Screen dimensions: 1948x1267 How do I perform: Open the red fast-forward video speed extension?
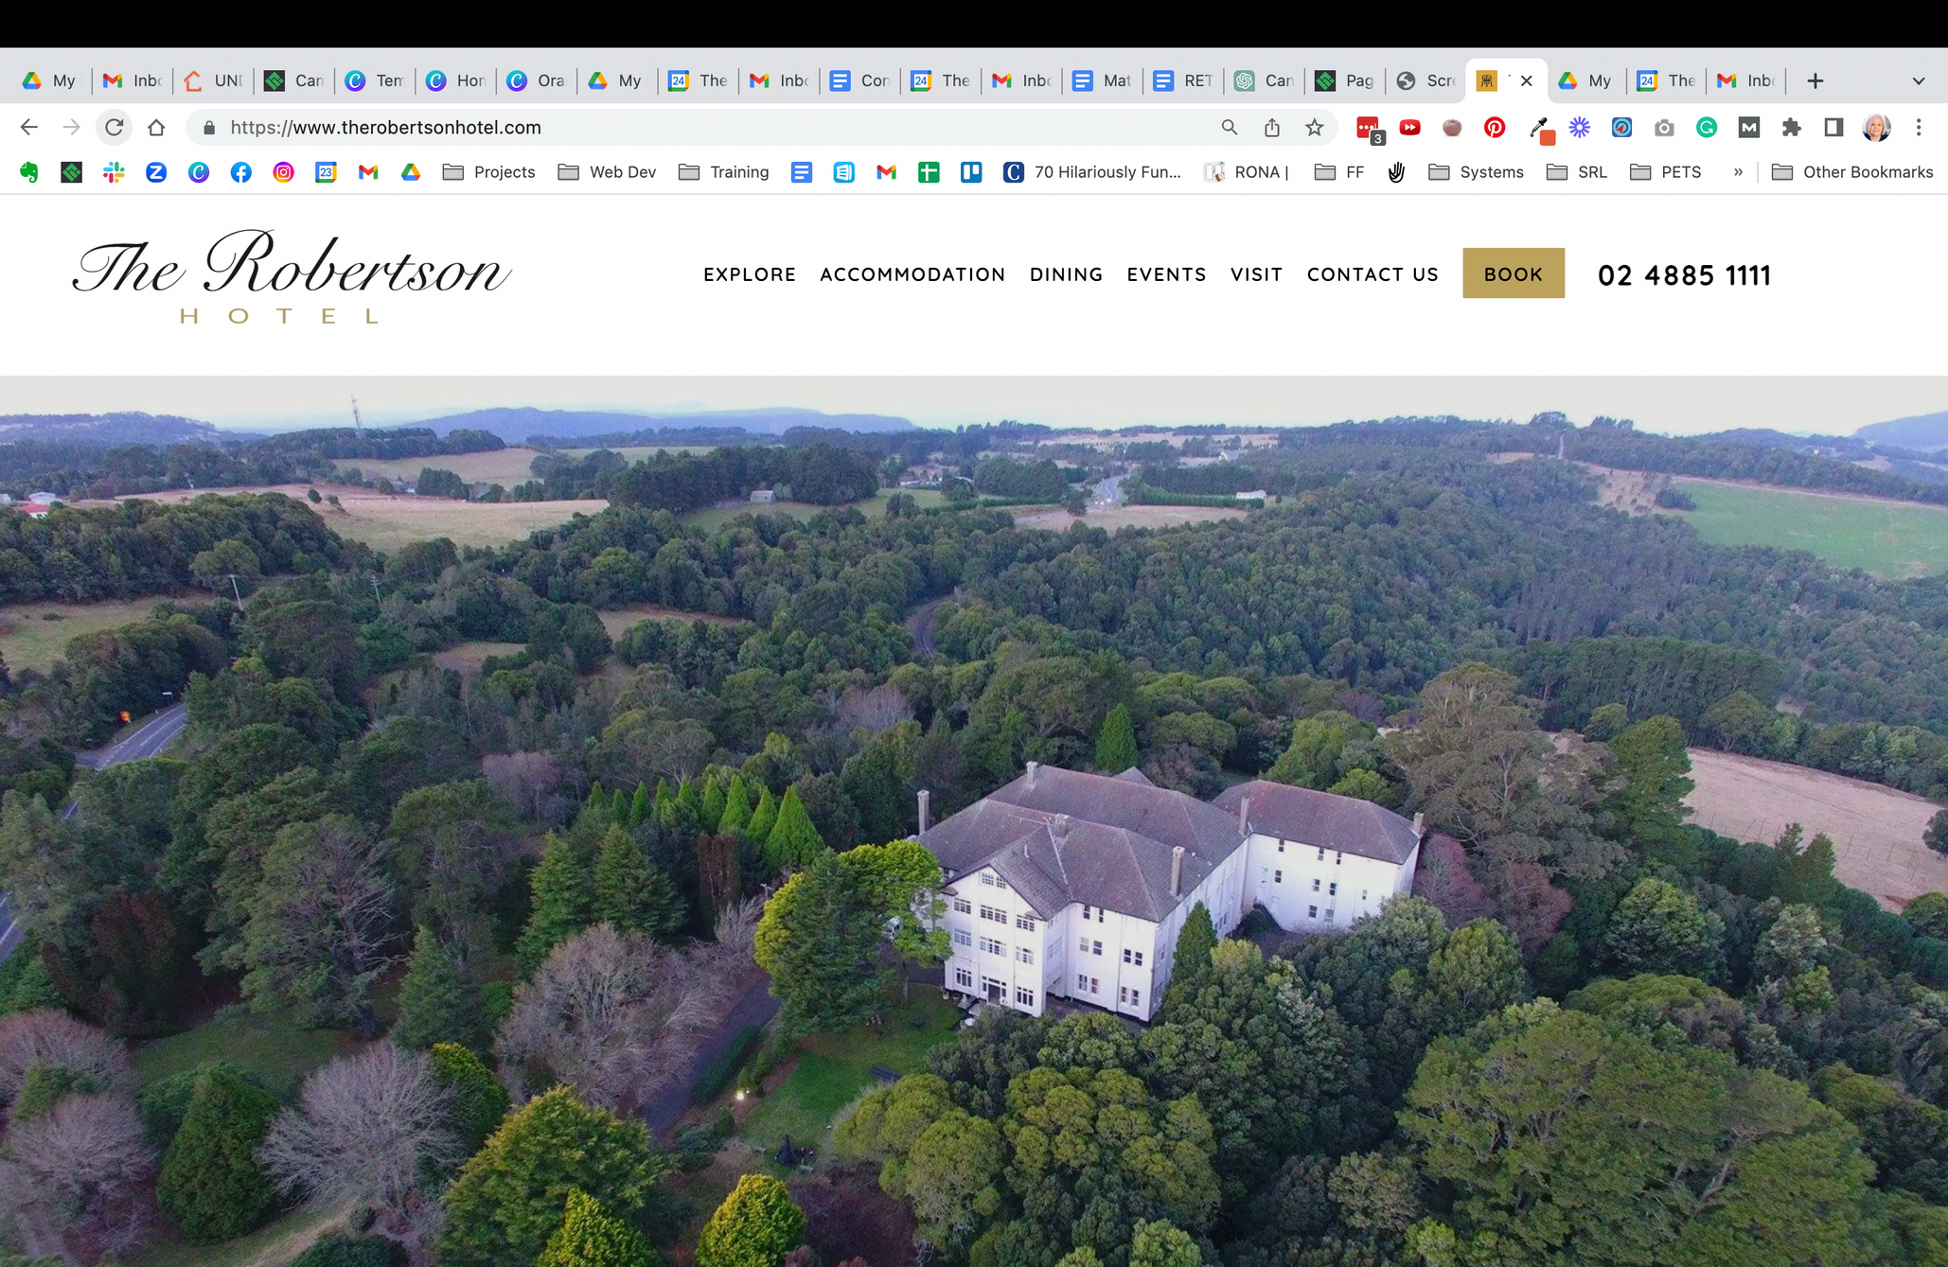click(1409, 127)
